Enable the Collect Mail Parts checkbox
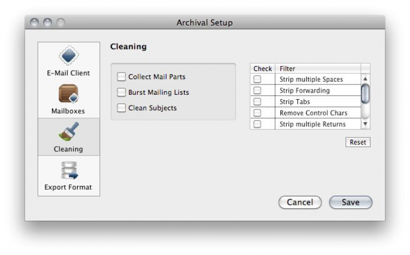This screenshot has height=255, width=410. (121, 77)
